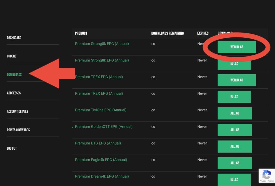
Task: Click the Never expiry of B1G row
Action: click(x=202, y=143)
